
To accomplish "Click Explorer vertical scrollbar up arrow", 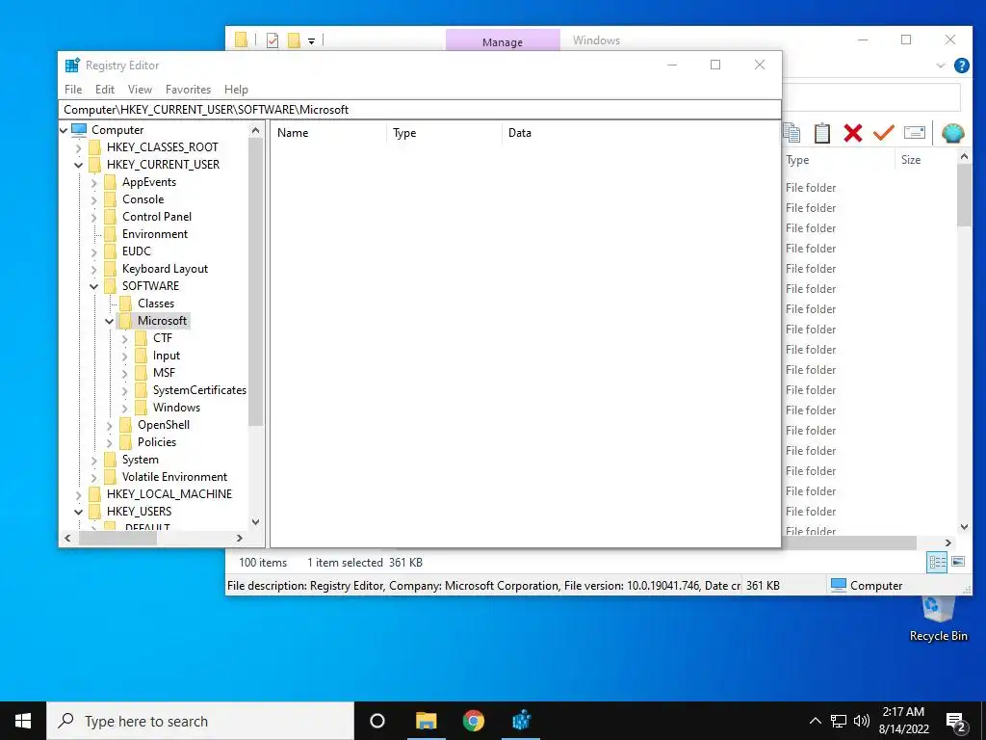I will click(x=965, y=156).
